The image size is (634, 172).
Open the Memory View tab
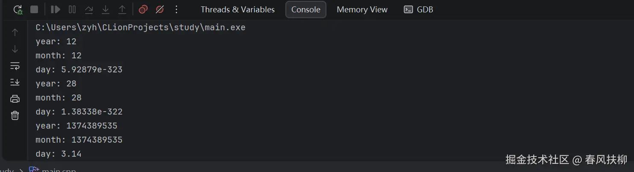pos(362,9)
